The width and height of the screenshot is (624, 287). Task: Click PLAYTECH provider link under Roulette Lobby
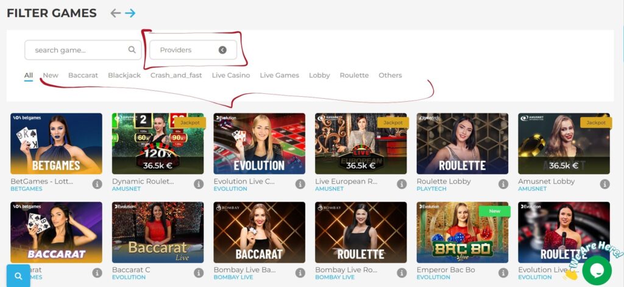coord(431,189)
